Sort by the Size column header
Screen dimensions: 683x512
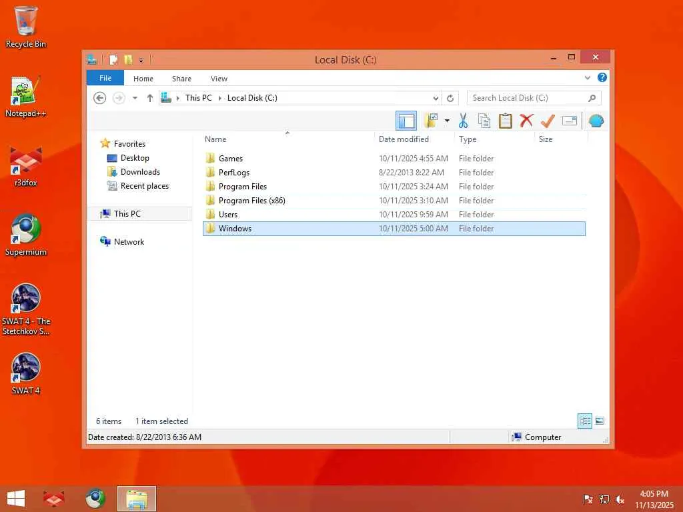coord(561,139)
